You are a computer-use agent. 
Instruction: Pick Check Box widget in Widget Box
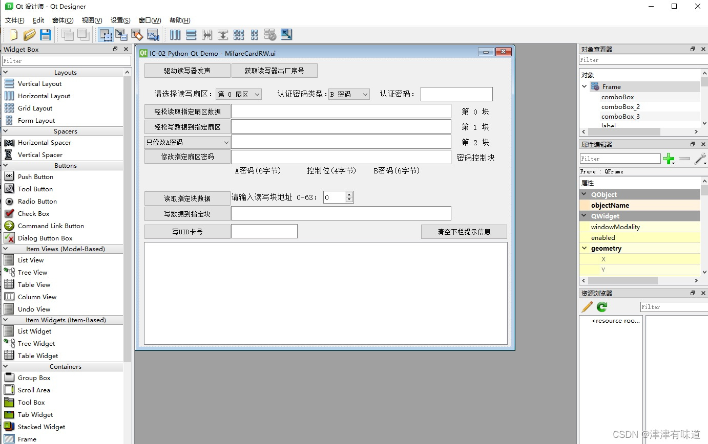33,213
